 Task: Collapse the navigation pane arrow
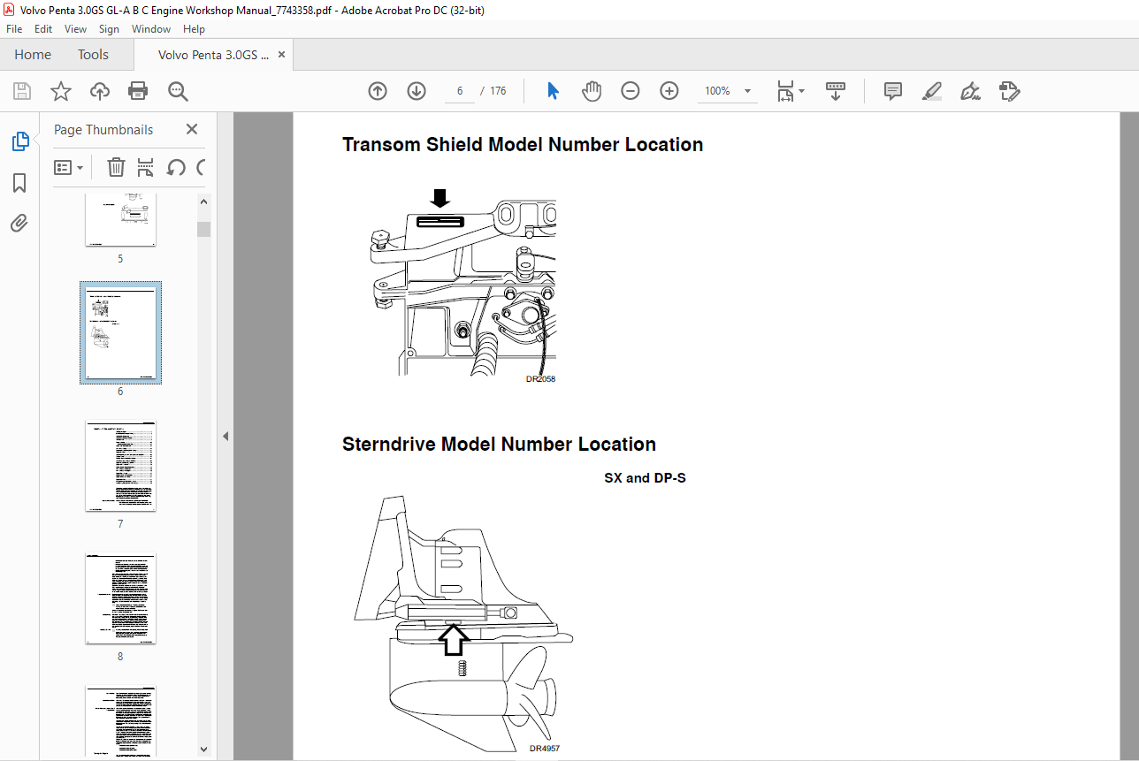pos(225,436)
